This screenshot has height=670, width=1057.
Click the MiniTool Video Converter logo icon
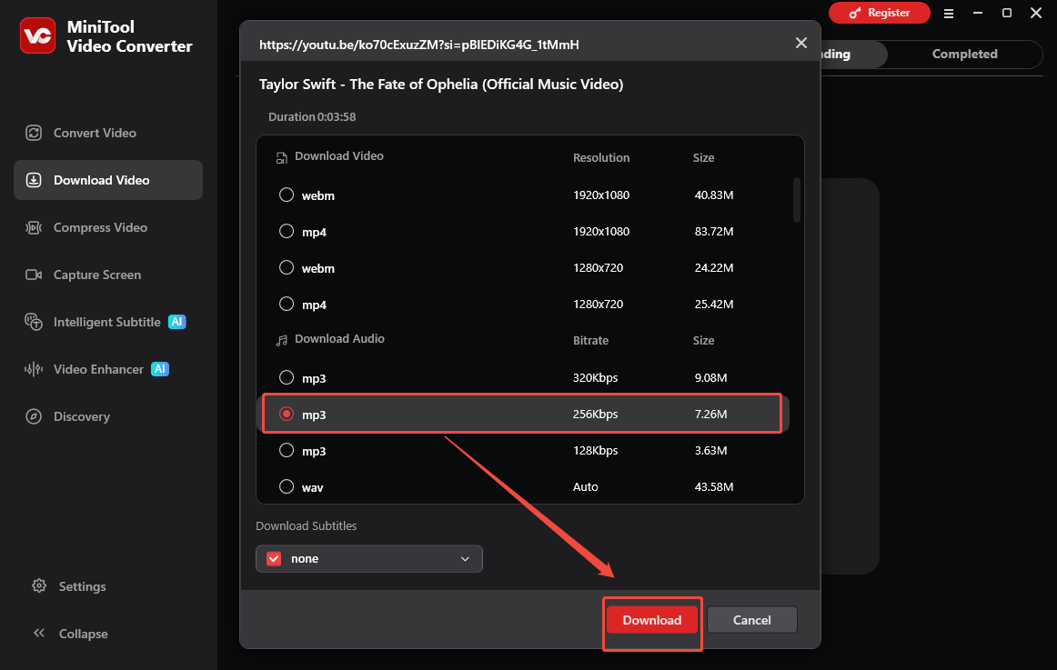[38, 35]
